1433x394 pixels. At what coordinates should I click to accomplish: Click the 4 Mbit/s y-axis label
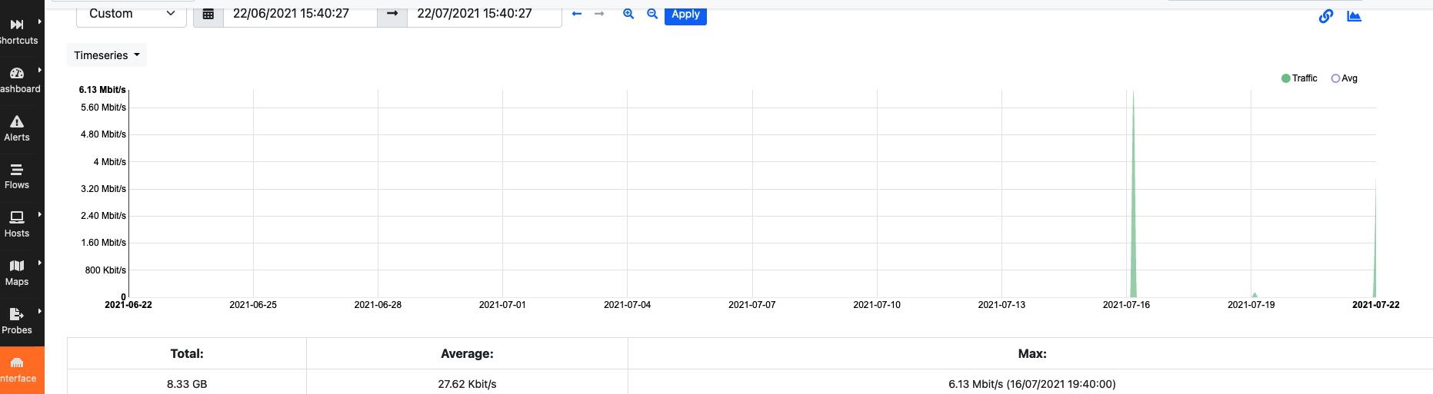point(110,162)
